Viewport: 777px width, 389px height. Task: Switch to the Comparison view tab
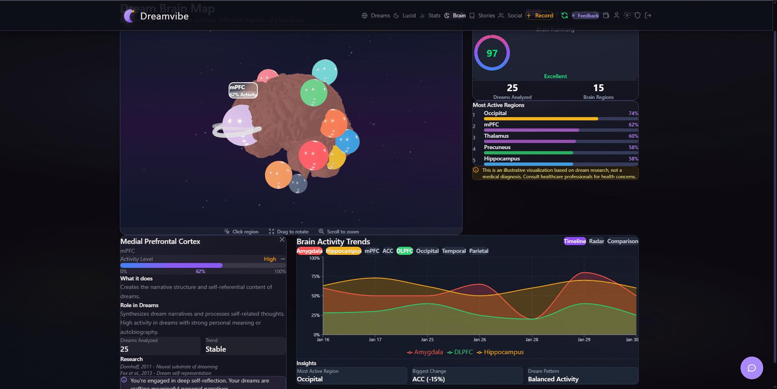pos(622,241)
